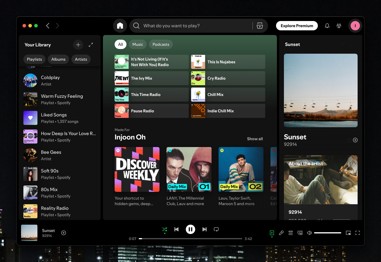Toggle repeat mode
The height and width of the screenshot is (262, 381).
point(216,229)
